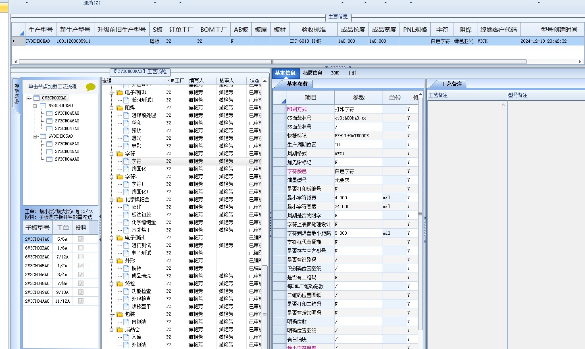Click the 快捷标记 value FP+UL+DATECODE
Viewport: 585px width, 349px height.
(358, 136)
